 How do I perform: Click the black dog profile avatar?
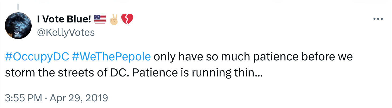[x=18, y=26]
